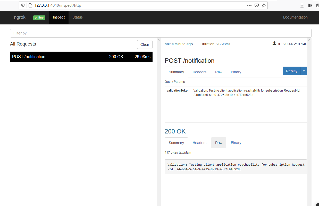Click the 'half a minute ago' timestamp

click(179, 44)
